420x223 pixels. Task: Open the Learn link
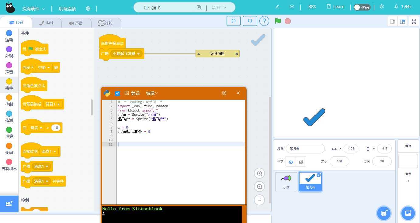tap(335, 6)
